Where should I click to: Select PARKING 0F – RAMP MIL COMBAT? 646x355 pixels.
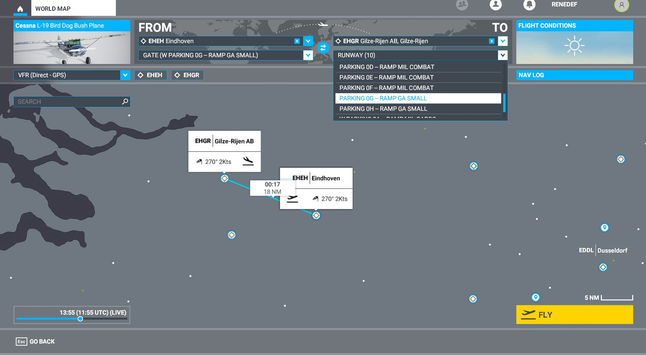(x=418, y=88)
